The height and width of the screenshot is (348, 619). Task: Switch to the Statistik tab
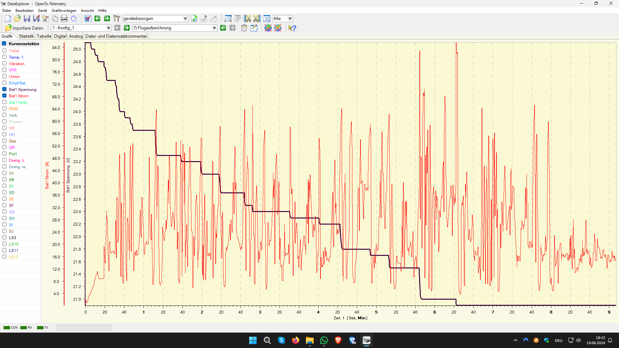(26, 36)
